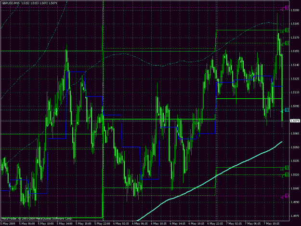This screenshot has height=226, width=301.
Task: Click the 5 May 06:00 time label
Action: [x=27, y=224]
